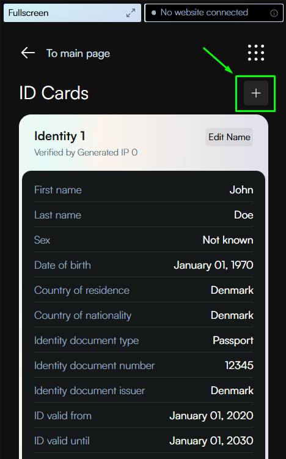Click the Last name Doe row
This screenshot has width=286, height=459.
[x=144, y=215]
